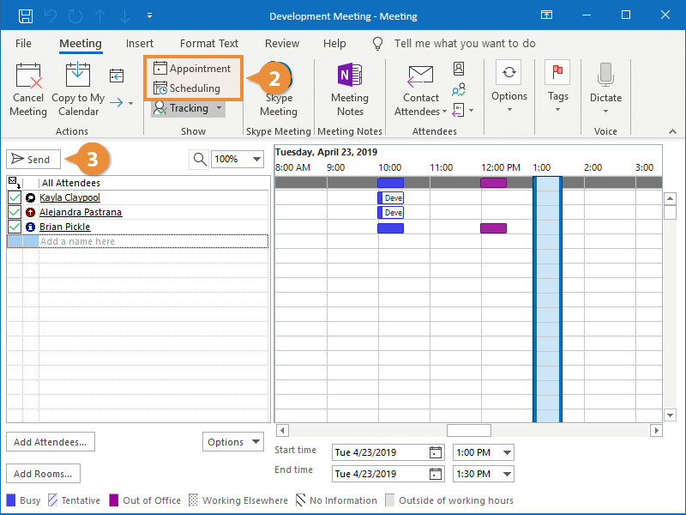The height and width of the screenshot is (515, 686).
Task: Switch to the Insert ribbon tab
Action: [140, 43]
